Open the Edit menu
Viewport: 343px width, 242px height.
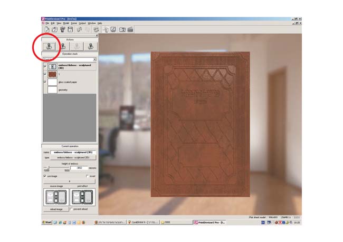point(53,23)
